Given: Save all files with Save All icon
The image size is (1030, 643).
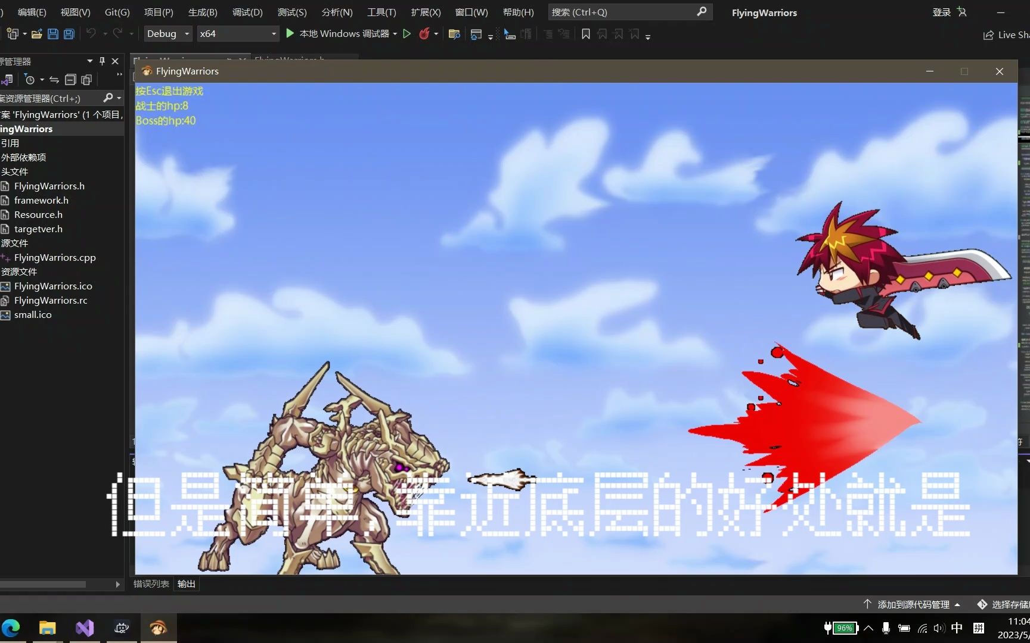Looking at the screenshot, I should click(x=69, y=34).
